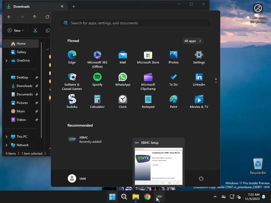Open the Mail app
This screenshot has width=271, height=203.
(123, 57)
